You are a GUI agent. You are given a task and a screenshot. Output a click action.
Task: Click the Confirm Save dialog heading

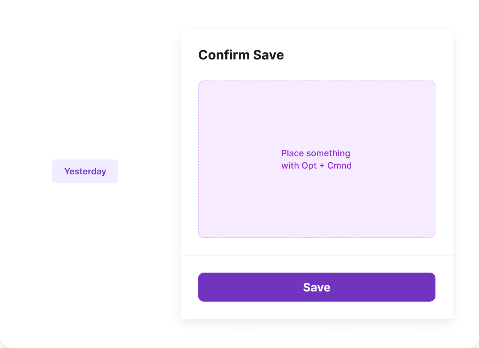[241, 55]
